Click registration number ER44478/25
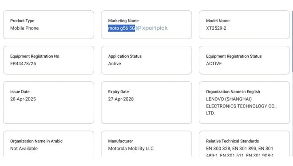 pyautogui.click(x=23, y=63)
